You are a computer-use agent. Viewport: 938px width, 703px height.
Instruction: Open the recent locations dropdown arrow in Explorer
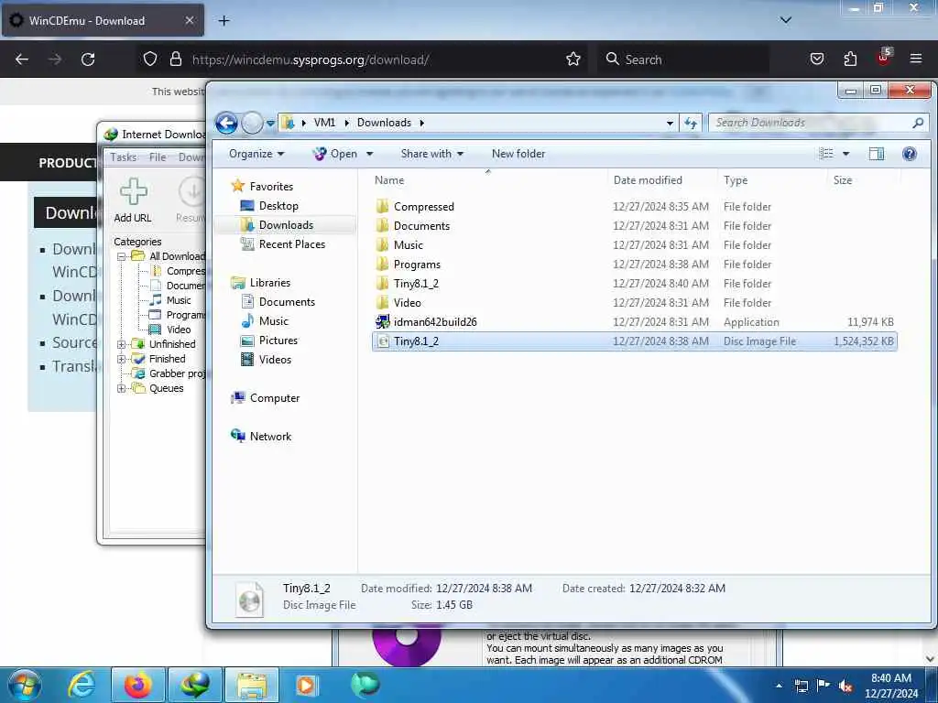point(270,124)
